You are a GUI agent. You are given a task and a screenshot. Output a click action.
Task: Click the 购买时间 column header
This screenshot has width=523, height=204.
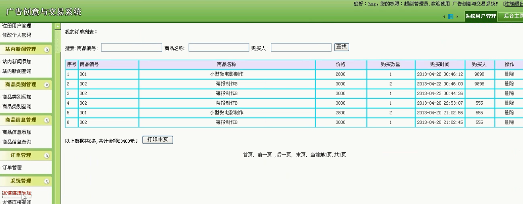click(440, 64)
